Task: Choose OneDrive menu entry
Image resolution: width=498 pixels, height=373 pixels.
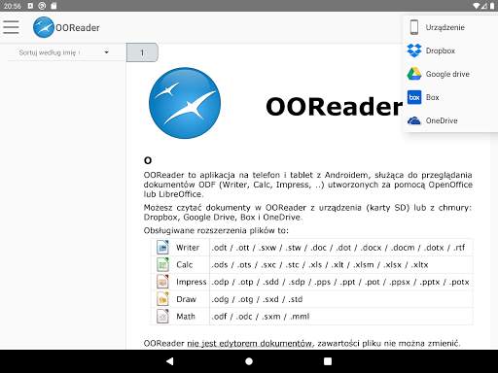Action: [450, 120]
